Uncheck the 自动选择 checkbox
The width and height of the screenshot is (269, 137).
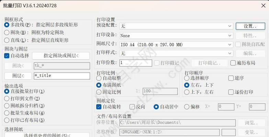pos(7,56)
